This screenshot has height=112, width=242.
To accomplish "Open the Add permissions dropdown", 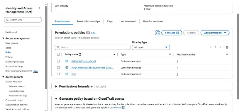I will 215,33.
